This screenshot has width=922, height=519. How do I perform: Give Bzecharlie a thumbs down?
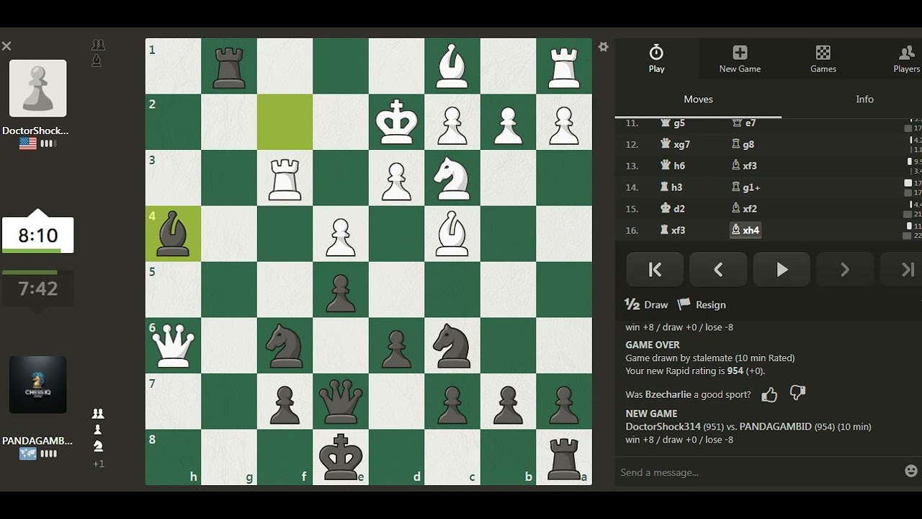tap(797, 393)
